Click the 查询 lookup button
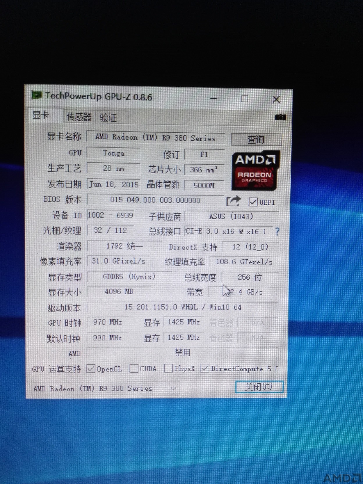This screenshot has height=484, width=363. pos(256,140)
